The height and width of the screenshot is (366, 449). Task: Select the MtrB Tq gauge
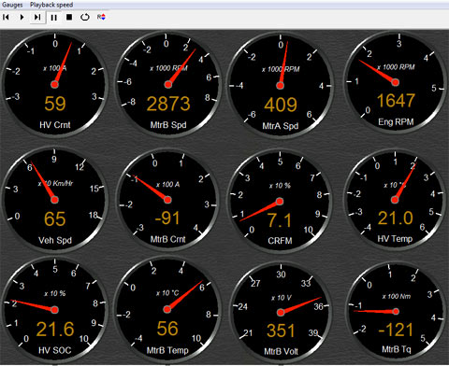(396, 311)
